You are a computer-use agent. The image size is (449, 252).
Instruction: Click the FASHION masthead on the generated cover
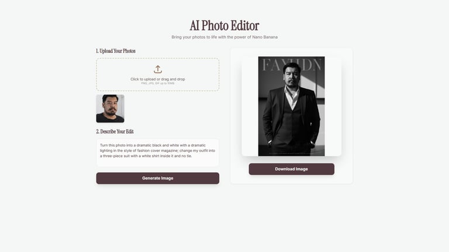(x=292, y=65)
